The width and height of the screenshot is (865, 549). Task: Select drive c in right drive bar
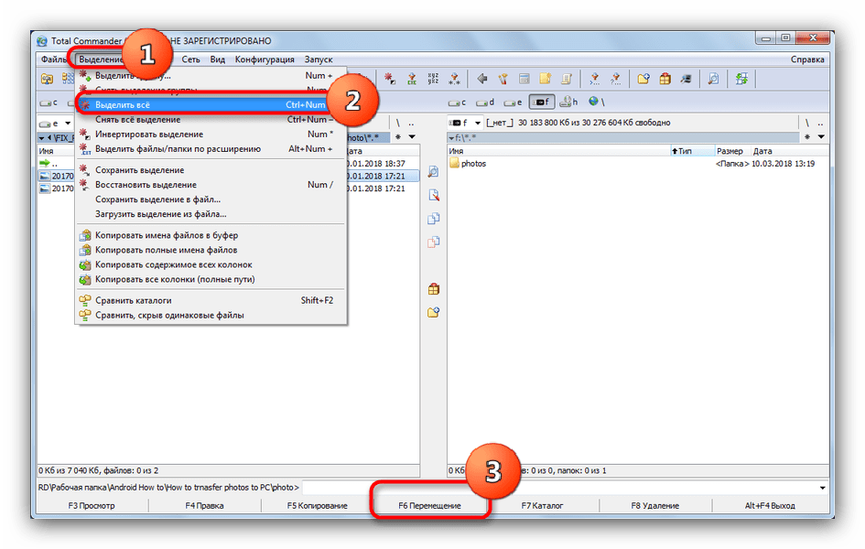pyautogui.click(x=458, y=102)
